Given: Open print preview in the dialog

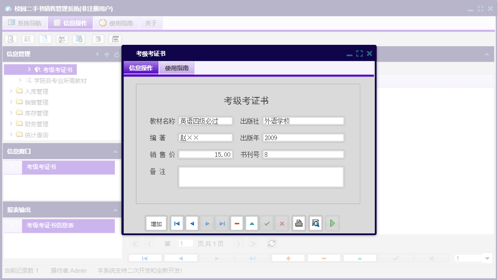Looking at the screenshot, I should tap(315, 223).
